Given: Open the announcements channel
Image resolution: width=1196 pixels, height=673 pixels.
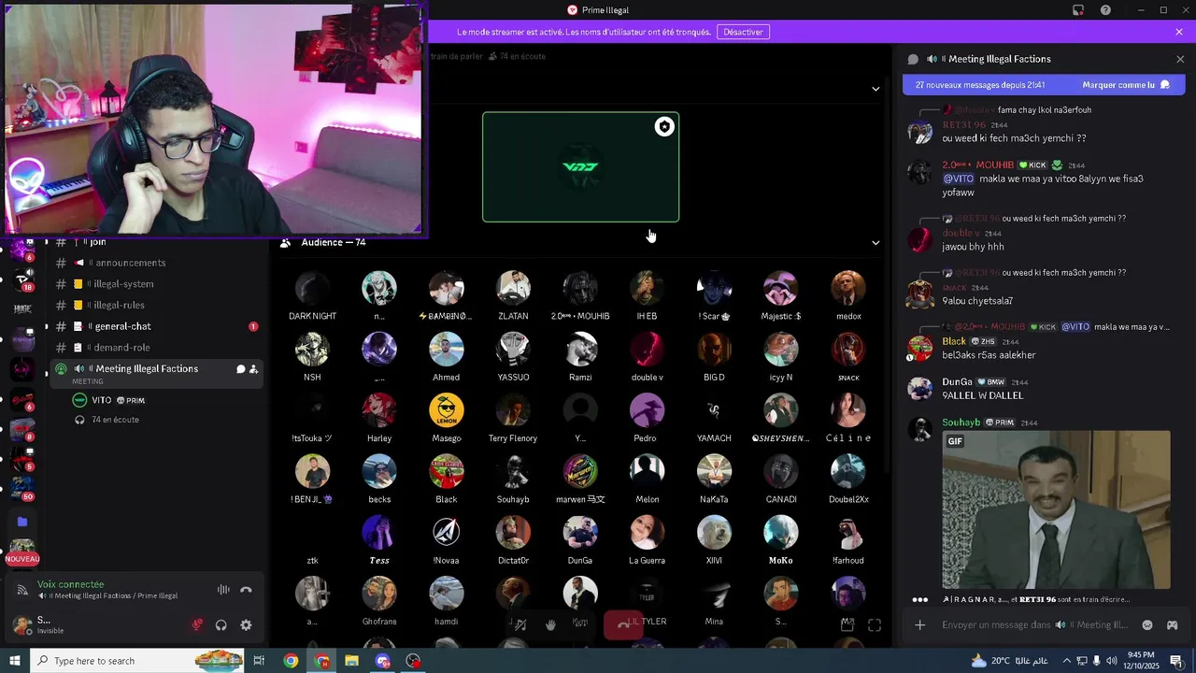Looking at the screenshot, I should pos(156,263).
